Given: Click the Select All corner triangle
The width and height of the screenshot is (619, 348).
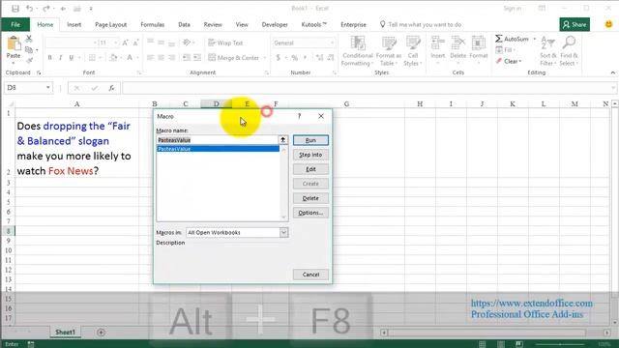Looking at the screenshot, I should click(12, 104).
